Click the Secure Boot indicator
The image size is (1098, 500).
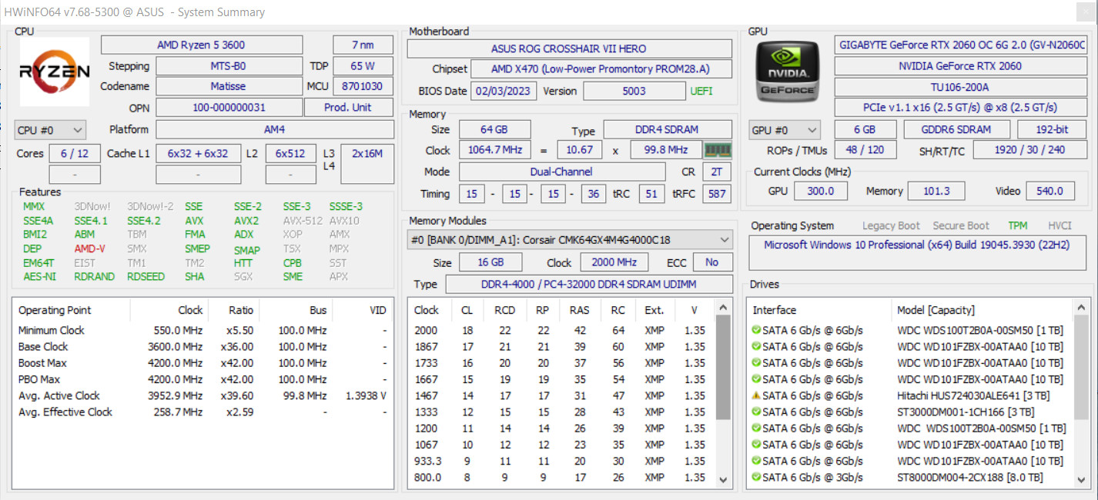point(961,226)
